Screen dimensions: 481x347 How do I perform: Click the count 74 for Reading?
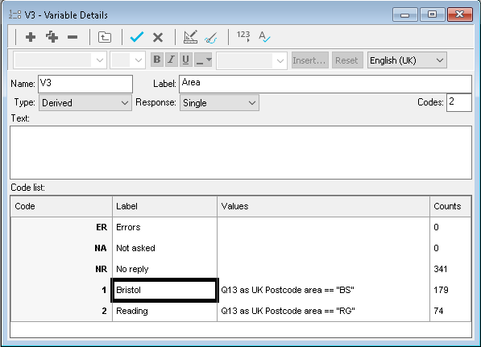[438, 311]
